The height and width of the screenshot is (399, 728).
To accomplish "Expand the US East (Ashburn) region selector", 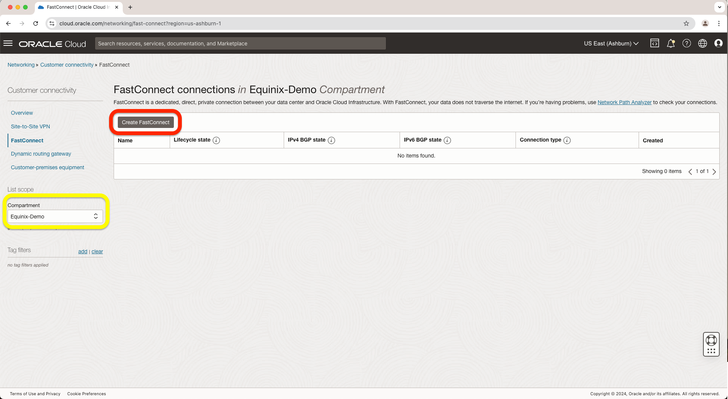I will pyautogui.click(x=611, y=44).
